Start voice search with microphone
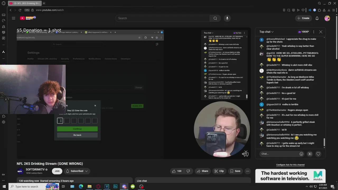Viewport: 338px width, 190px height. pyautogui.click(x=227, y=18)
